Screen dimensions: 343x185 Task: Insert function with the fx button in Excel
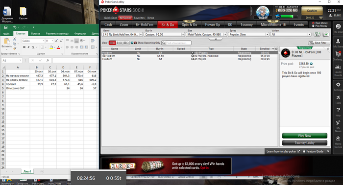point(48,61)
